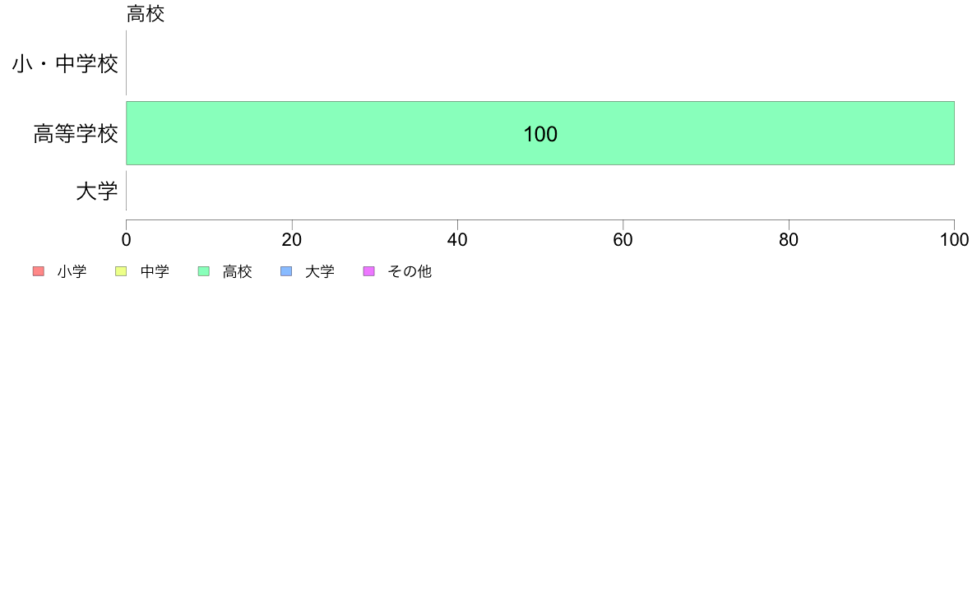Click the 大学 category axis label

[x=96, y=191]
